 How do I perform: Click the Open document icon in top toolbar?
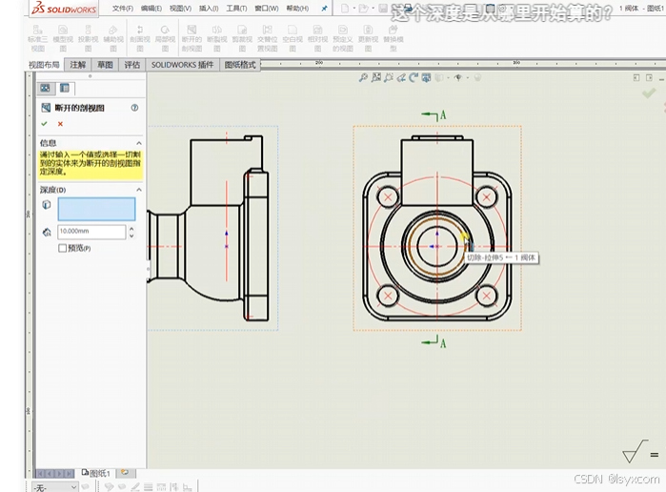[x=363, y=9]
